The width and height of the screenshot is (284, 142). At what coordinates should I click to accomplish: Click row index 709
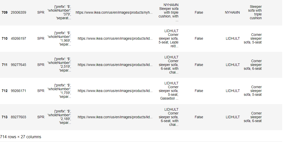[5, 12]
